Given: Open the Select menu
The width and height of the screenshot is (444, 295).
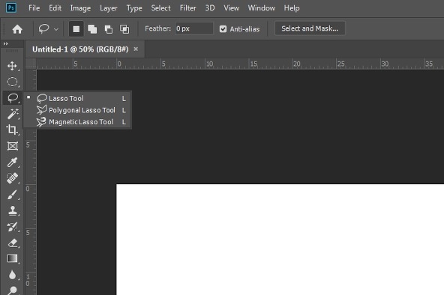Looking at the screenshot, I should (x=160, y=8).
